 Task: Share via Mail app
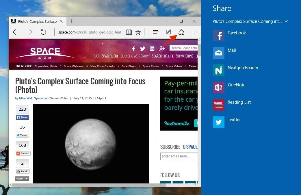224,53
